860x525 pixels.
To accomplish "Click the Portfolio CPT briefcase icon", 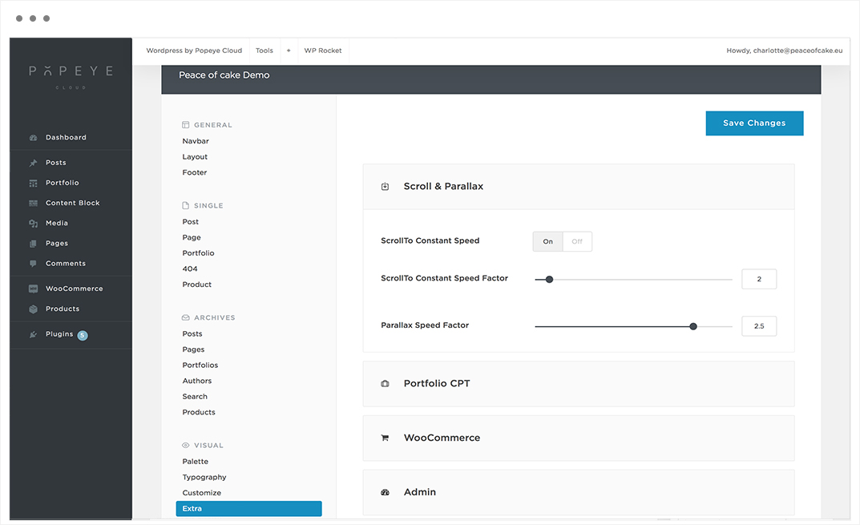I will pos(385,383).
